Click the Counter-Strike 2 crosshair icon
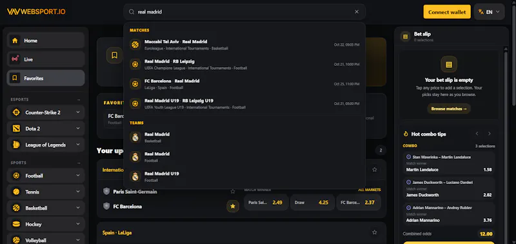This screenshot has height=244, width=516. [16, 112]
